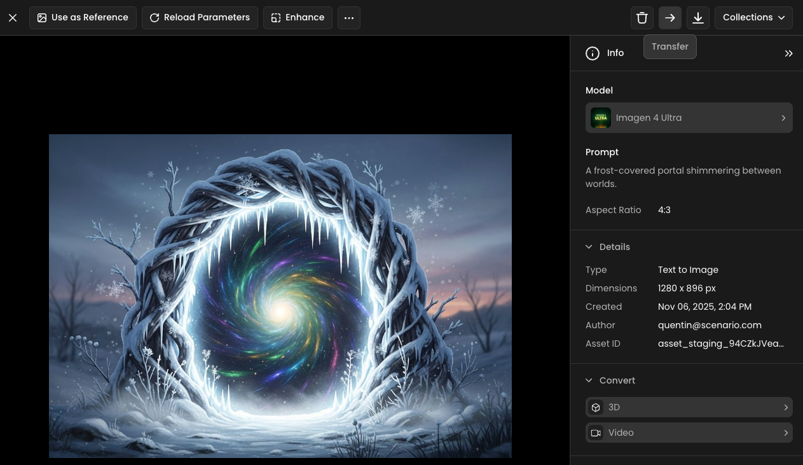Download the image using download icon
Viewport: 803px width, 465px height.
pos(698,18)
